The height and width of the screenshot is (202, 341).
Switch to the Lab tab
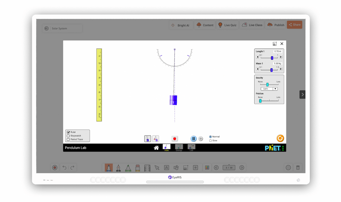(191, 147)
